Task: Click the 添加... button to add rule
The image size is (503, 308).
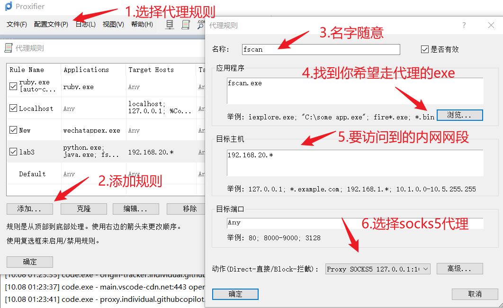Action: coord(30,209)
